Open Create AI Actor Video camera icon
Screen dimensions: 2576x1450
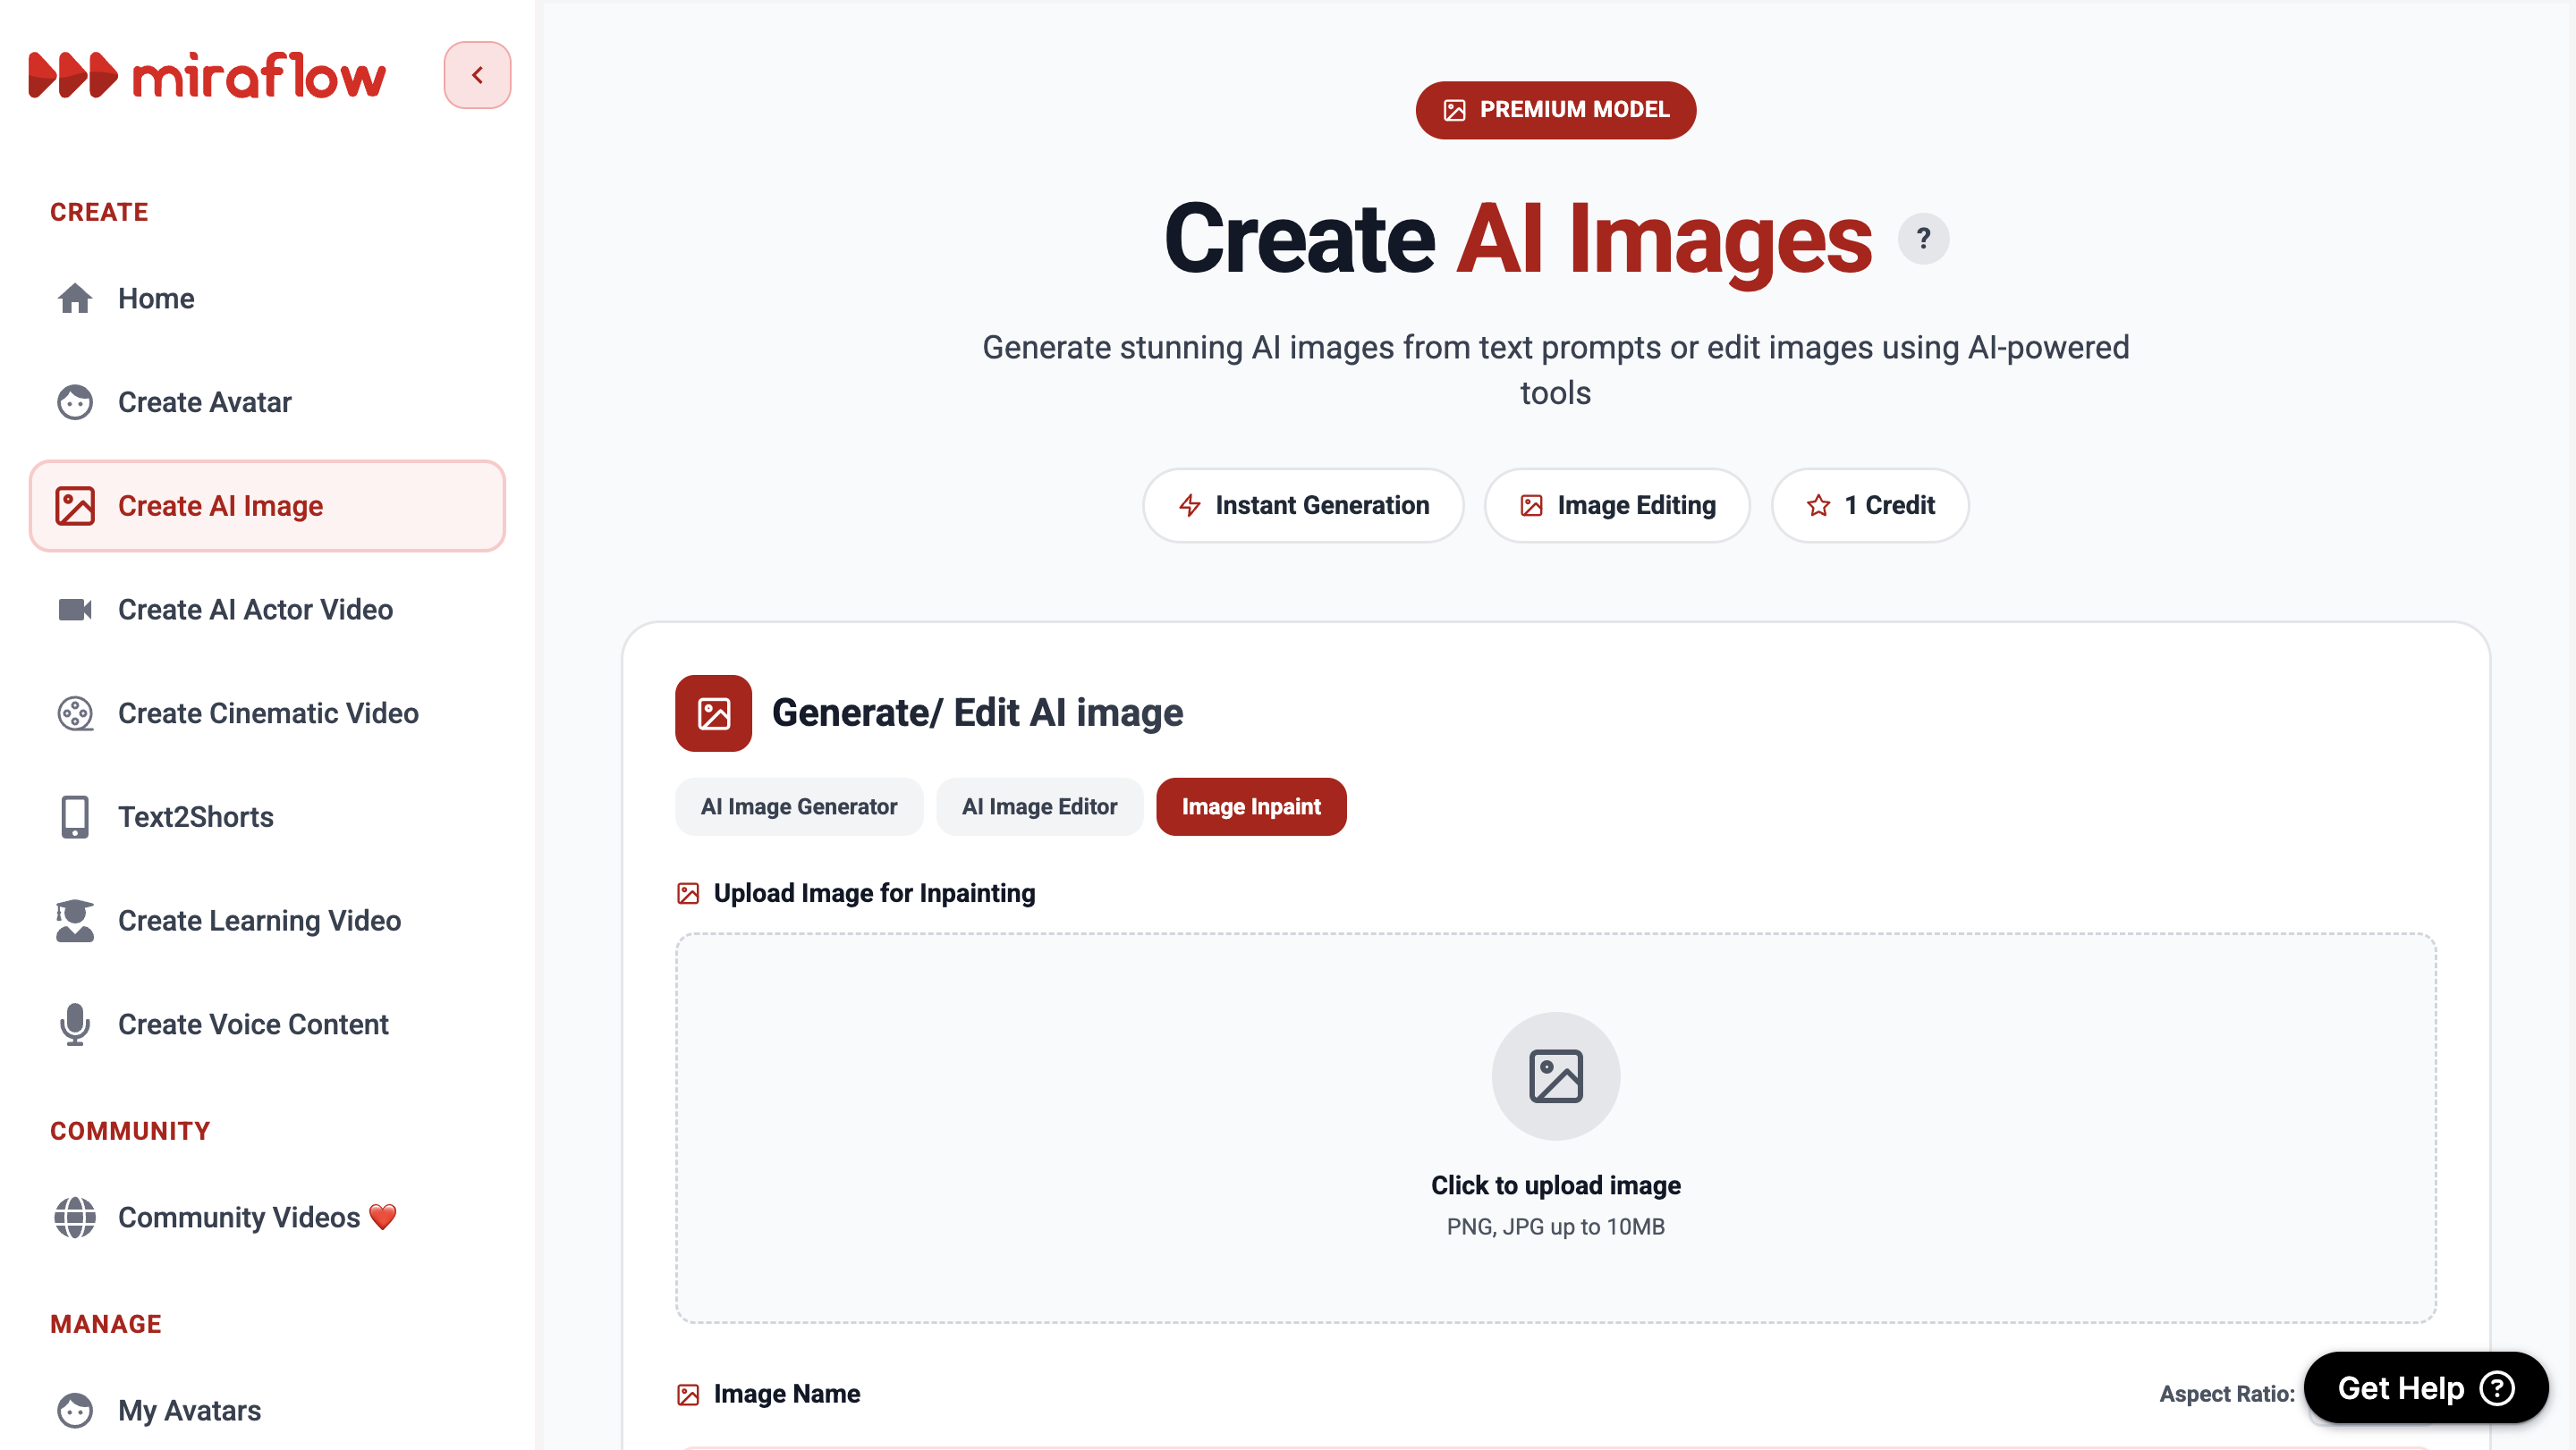(75, 610)
